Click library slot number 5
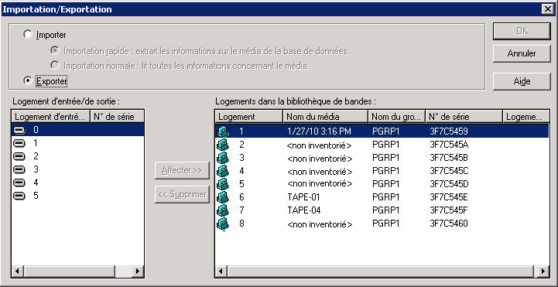The width and height of the screenshot is (558, 287). [241, 184]
